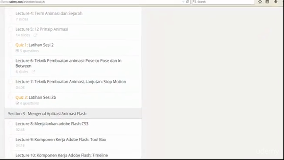
Task: Open Lecture 9: Komponen Kerja Adobe Flash: Tool Box
Action: coord(61,140)
